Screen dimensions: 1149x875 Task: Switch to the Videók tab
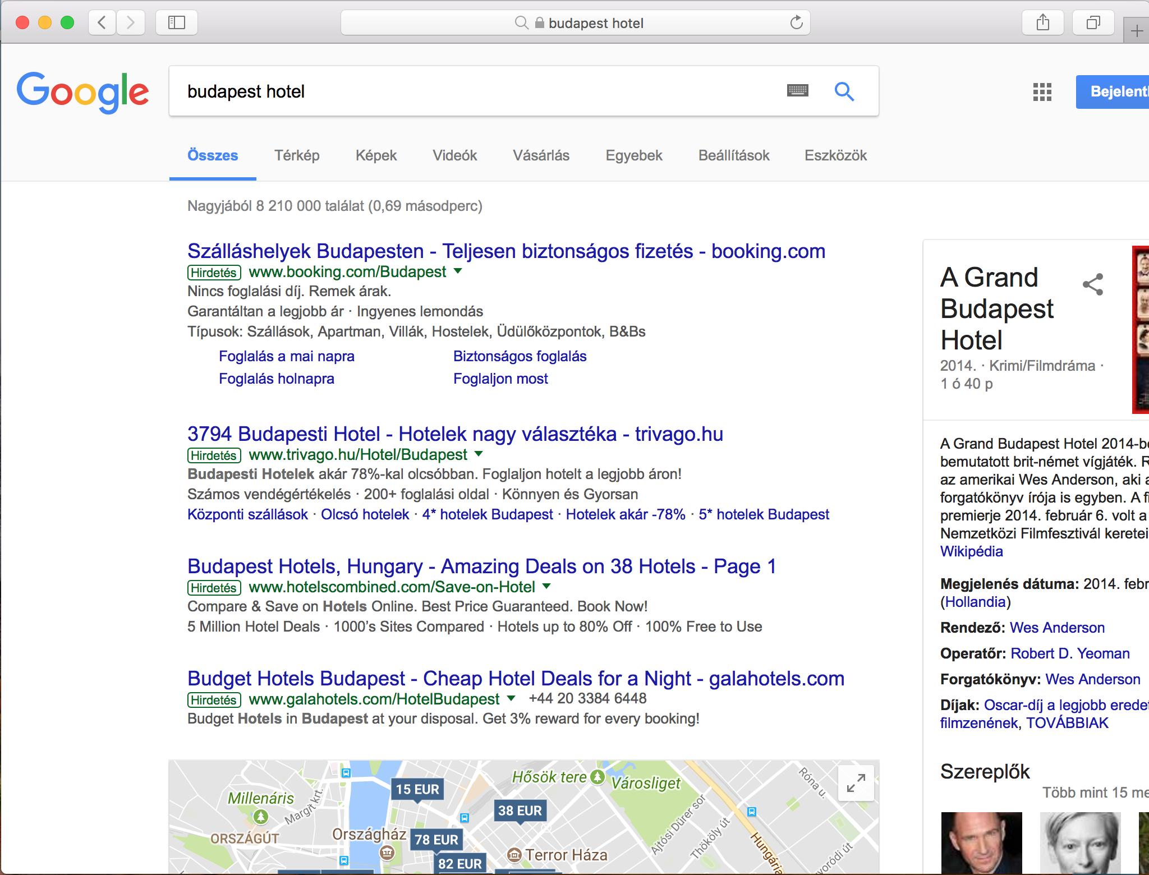(454, 155)
